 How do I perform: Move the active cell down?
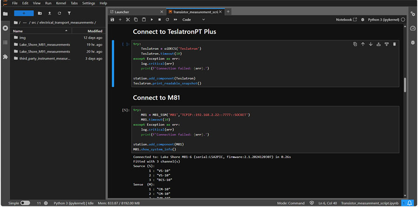click(x=371, y=44)
